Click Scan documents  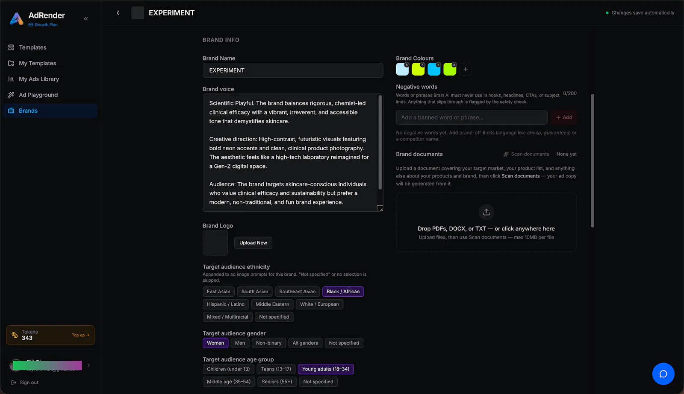526,154
